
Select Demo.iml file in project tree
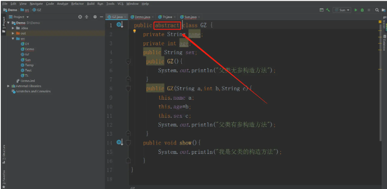(x=26, y=81)
